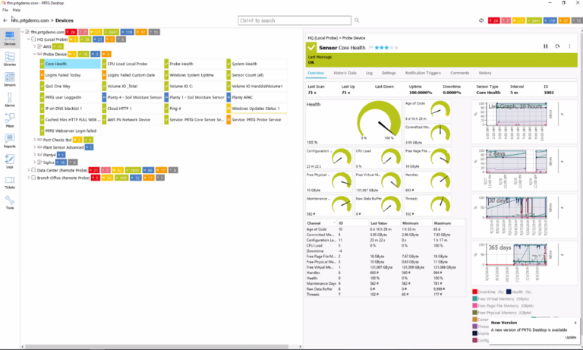Toggle the Health (%) graph legend
Viewport: 583px width, 350px height.
(x=519, y=292)
